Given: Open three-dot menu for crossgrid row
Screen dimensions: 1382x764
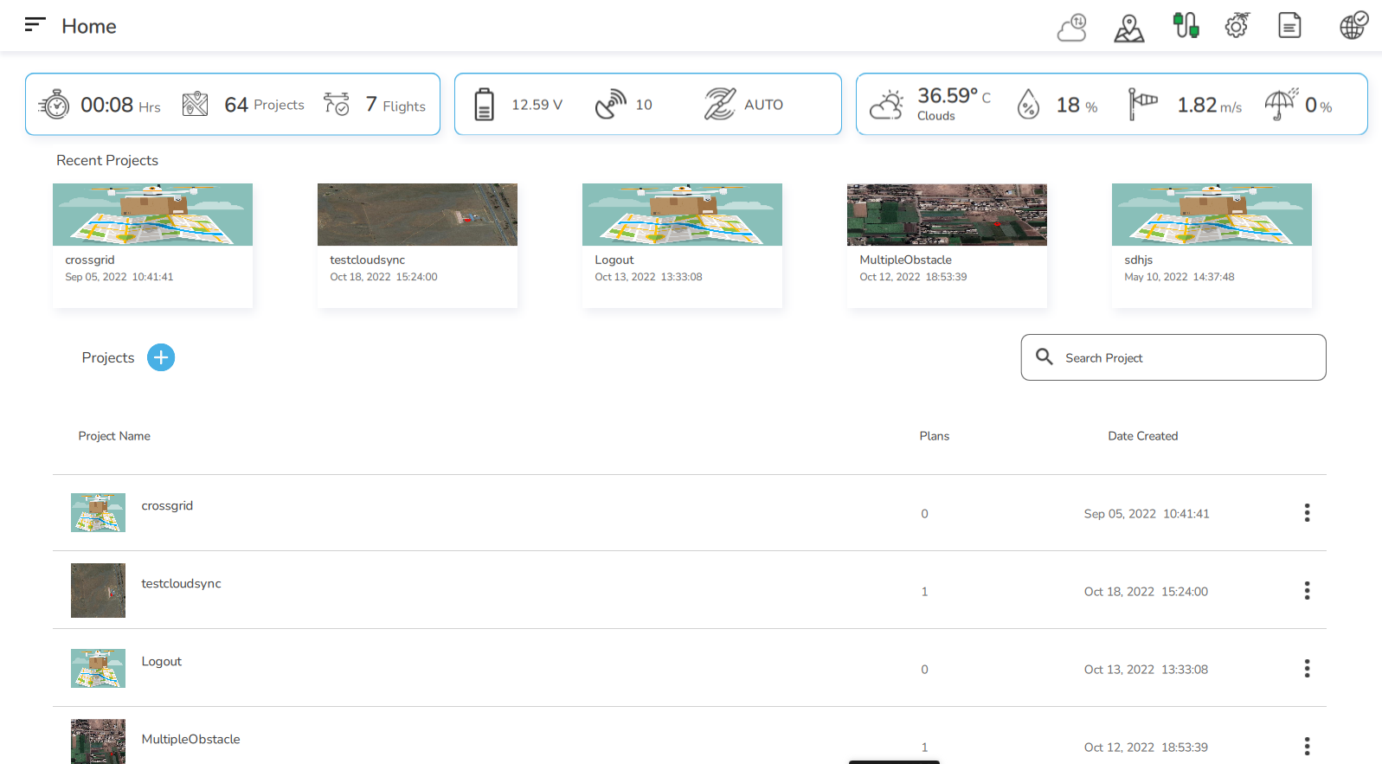Looking at the screenshot, I should pos(1307,513).
